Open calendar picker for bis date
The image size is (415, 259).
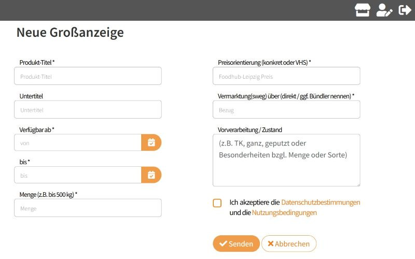(151, 175)
